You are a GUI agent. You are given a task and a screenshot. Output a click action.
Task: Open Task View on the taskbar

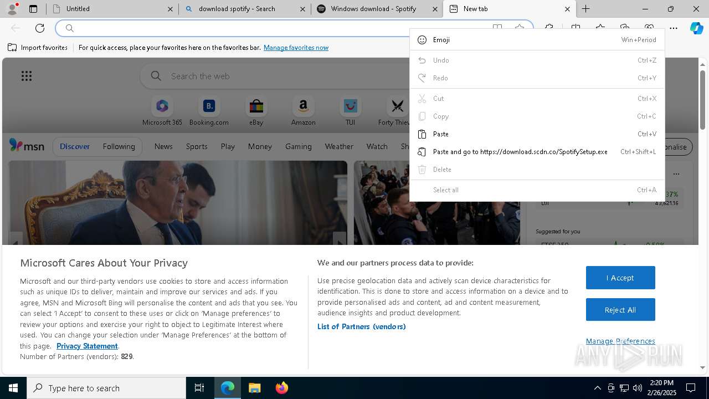pos(199,388)
